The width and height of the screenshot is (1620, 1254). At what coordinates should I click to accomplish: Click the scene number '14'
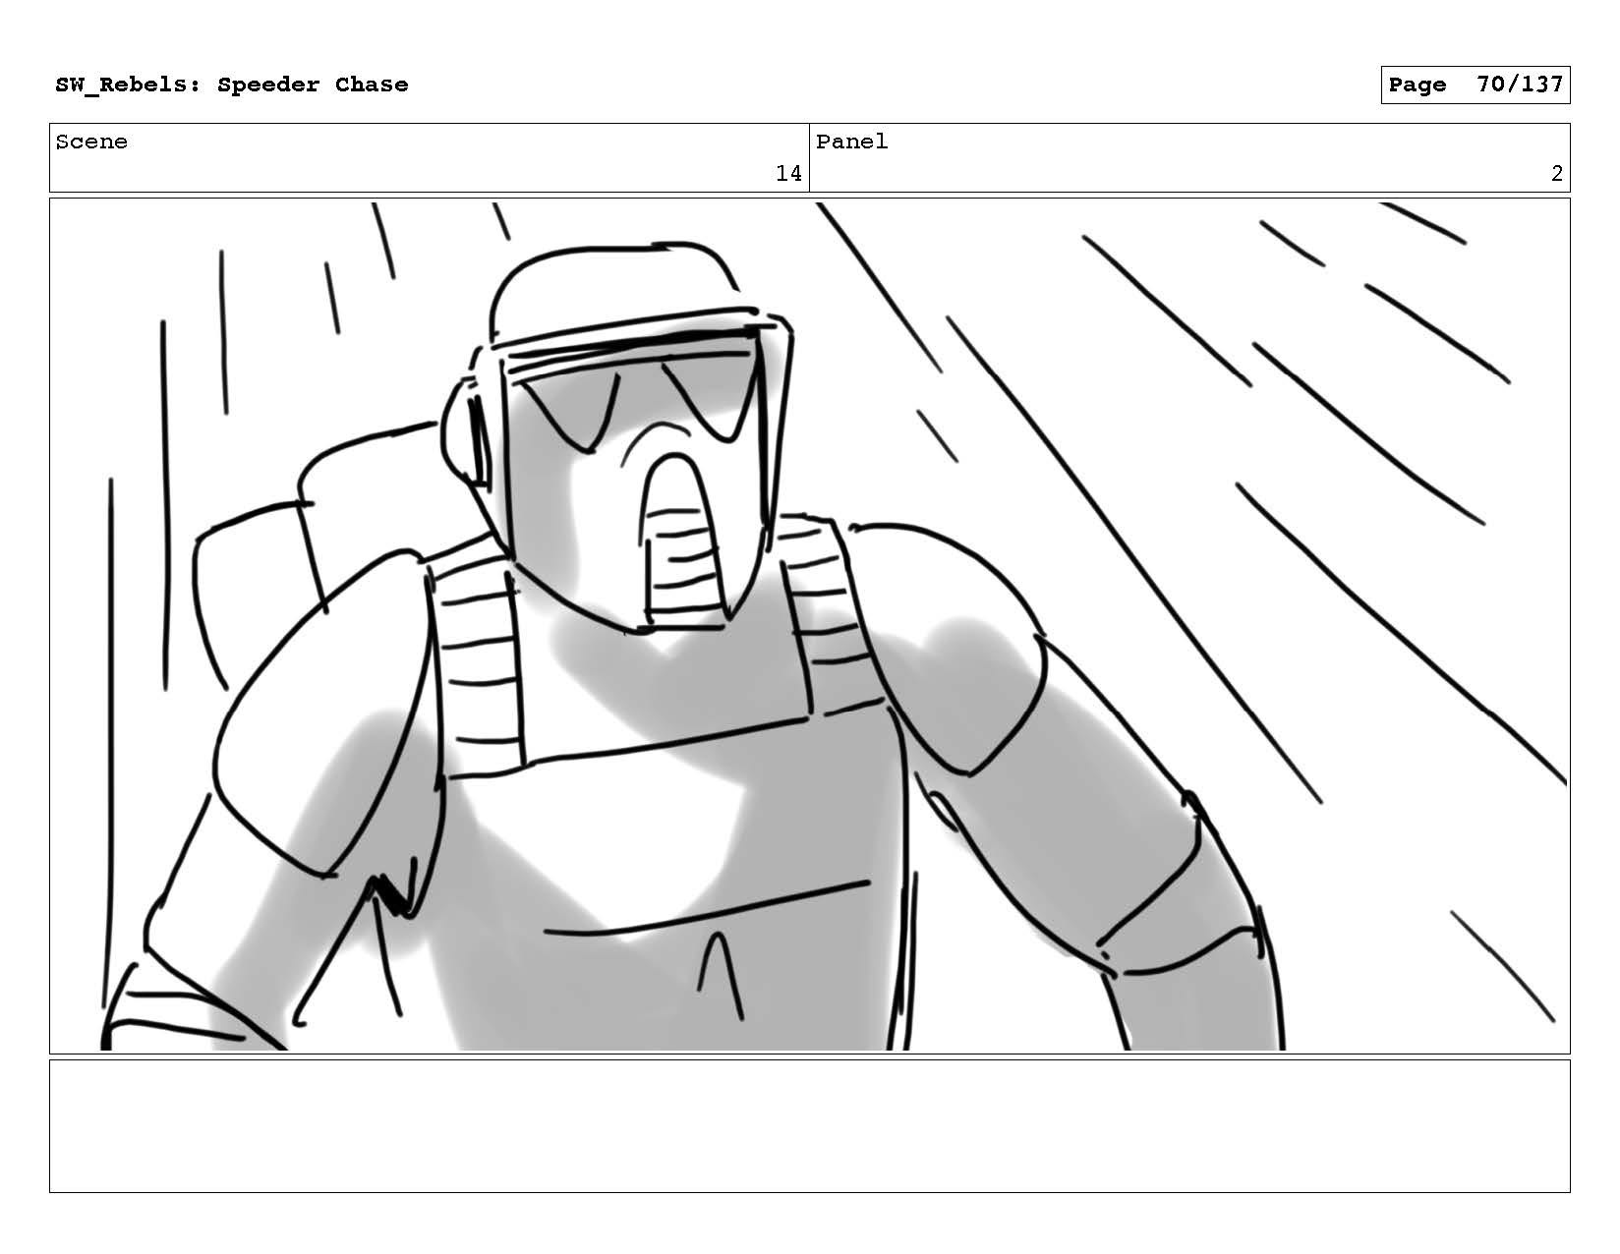point(788,174)
